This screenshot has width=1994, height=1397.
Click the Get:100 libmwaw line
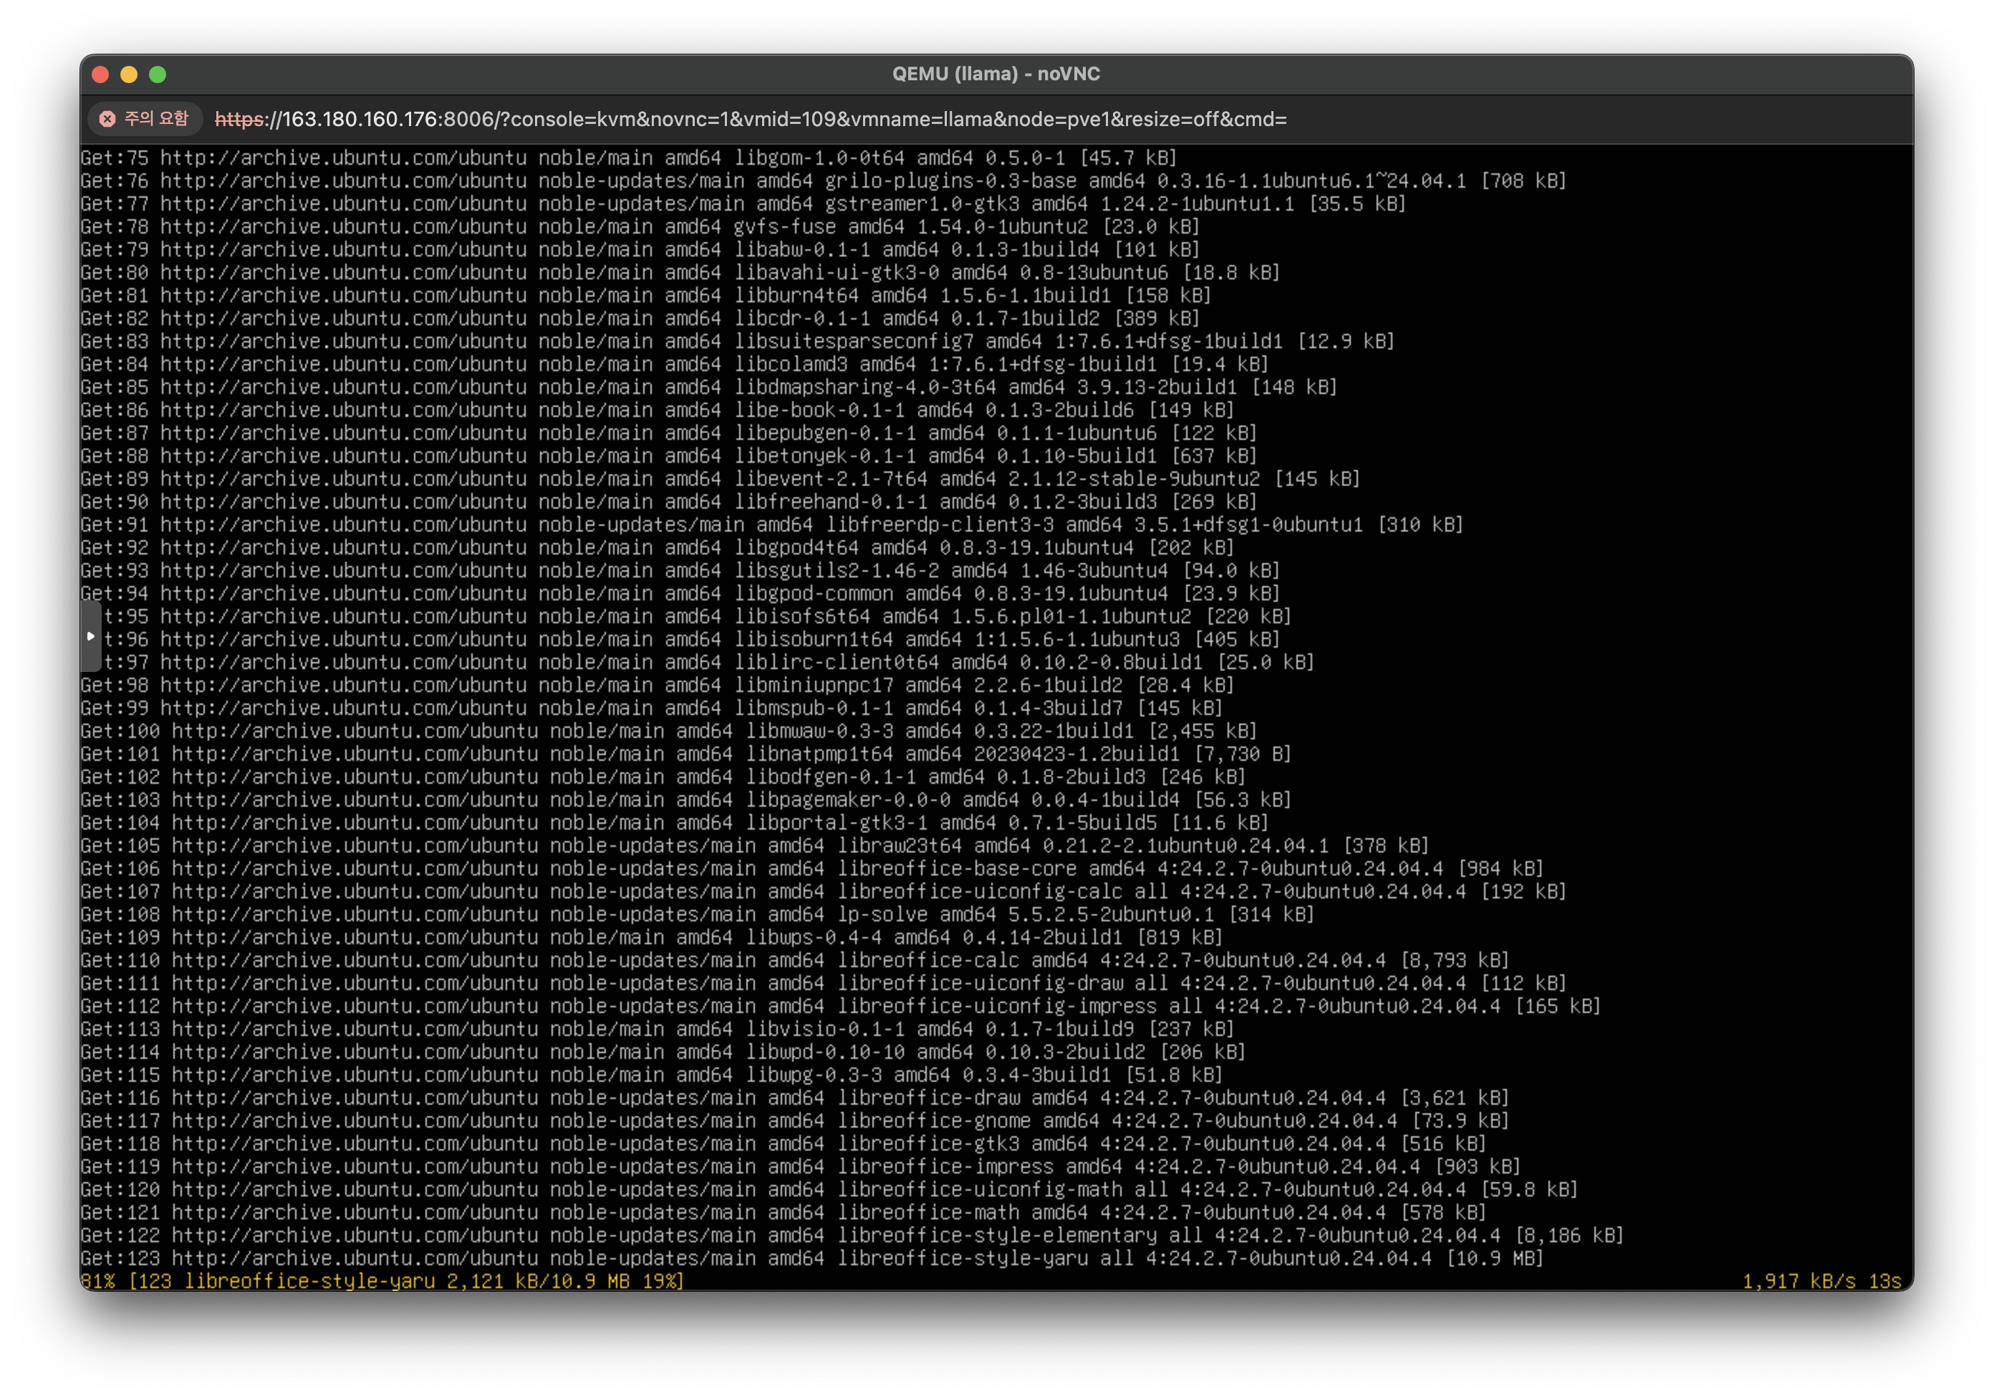[x=668, y=731]
